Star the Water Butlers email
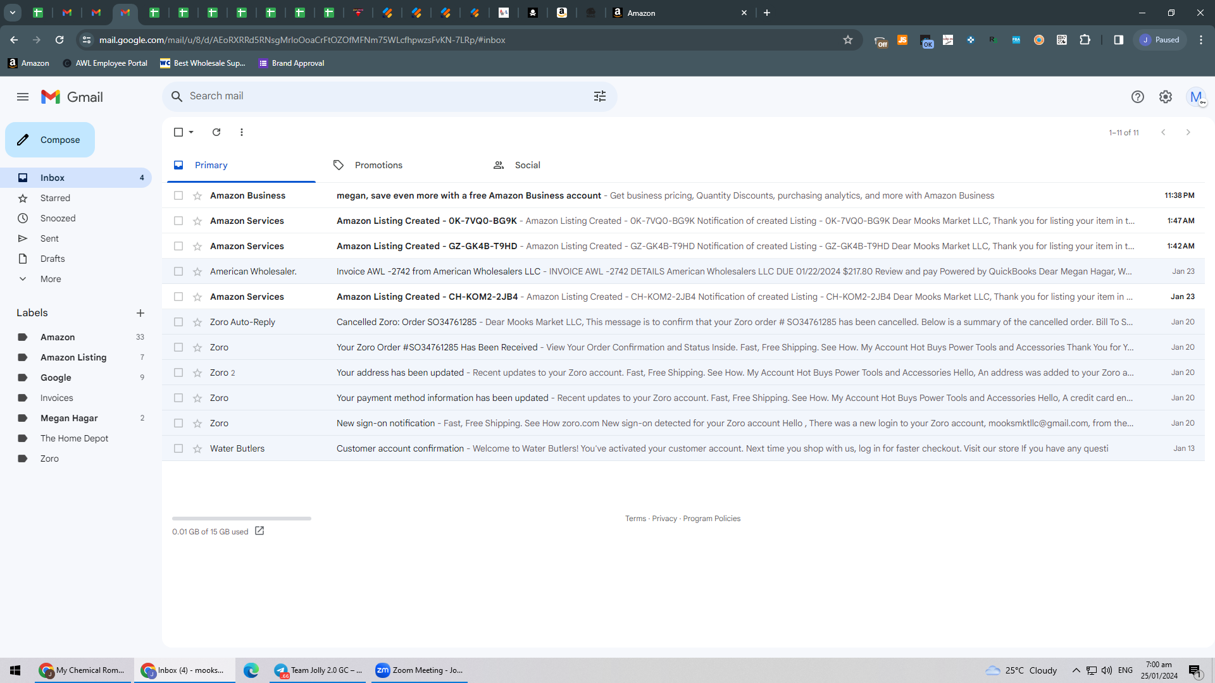The height and width of the screenshot is (683, 1215). [197, 449]
